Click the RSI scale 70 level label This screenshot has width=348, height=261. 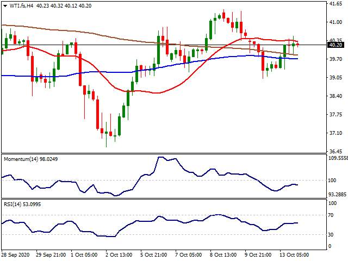point(331,215)
